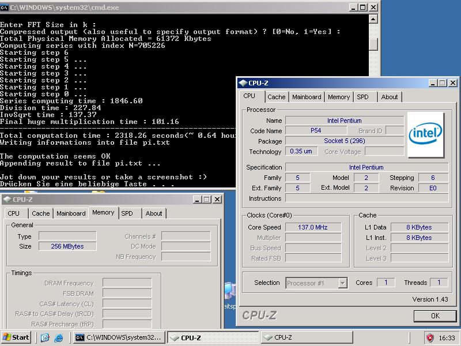Click Core Speed value 137.0 MHz
This screenshot has width=461, height=346.
tap(313, 227)
